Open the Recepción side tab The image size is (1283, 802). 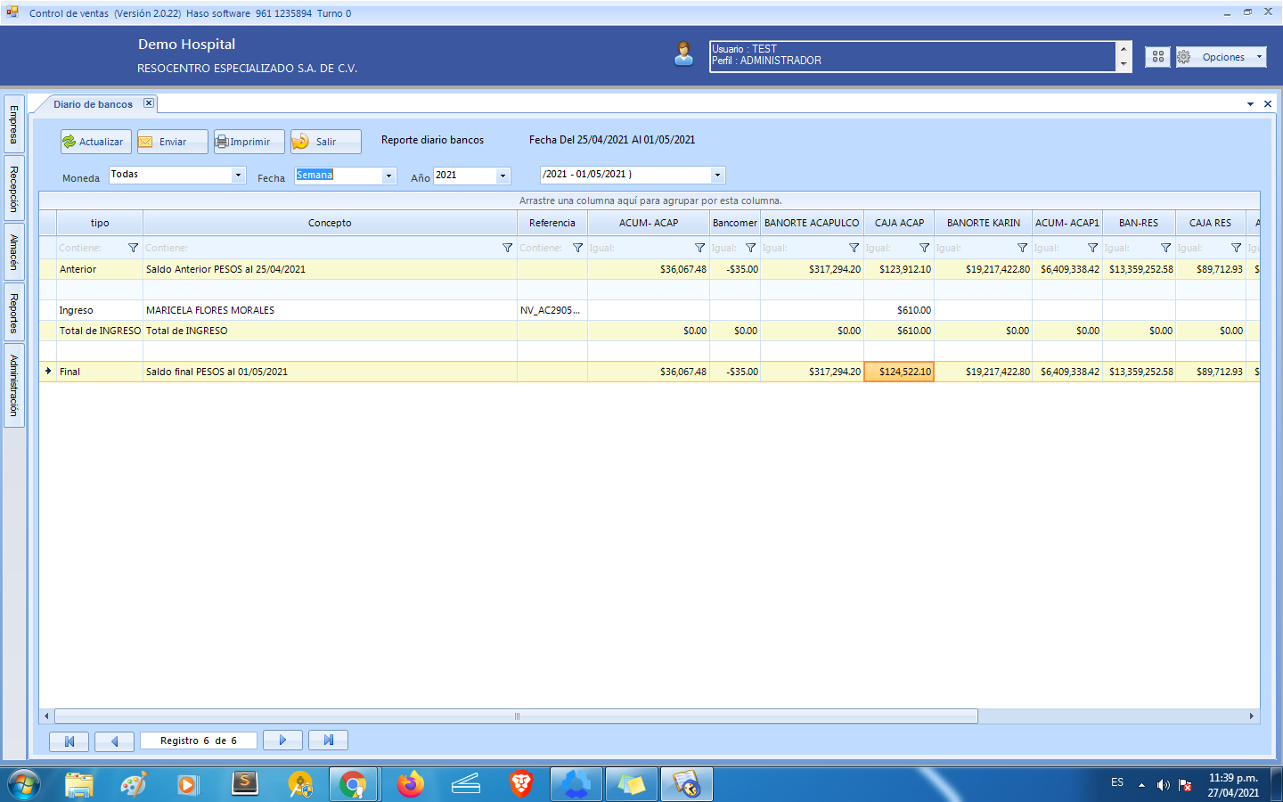click(13, 189)
